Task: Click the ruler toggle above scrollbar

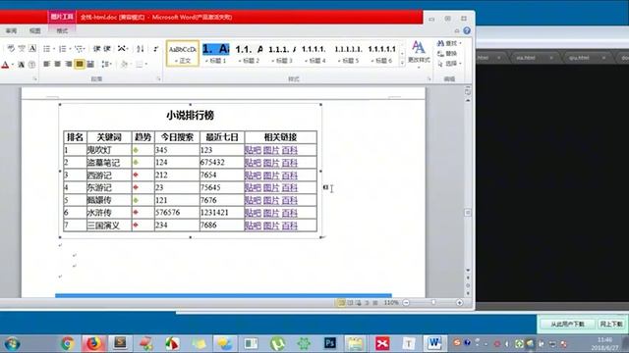Action: point(468,91)
